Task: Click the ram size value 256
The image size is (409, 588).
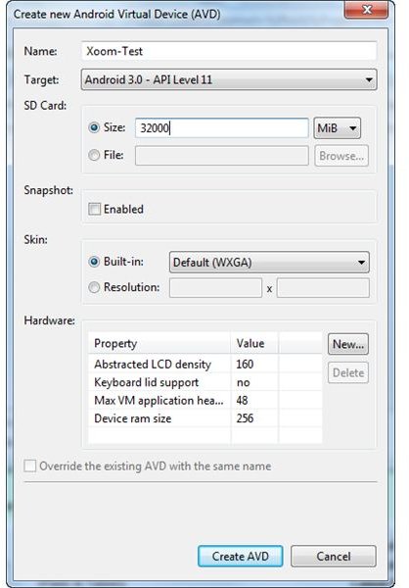Action: pos(245,418)
